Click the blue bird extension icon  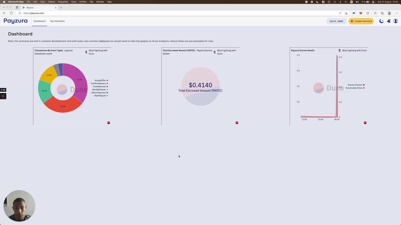[354, 13]
